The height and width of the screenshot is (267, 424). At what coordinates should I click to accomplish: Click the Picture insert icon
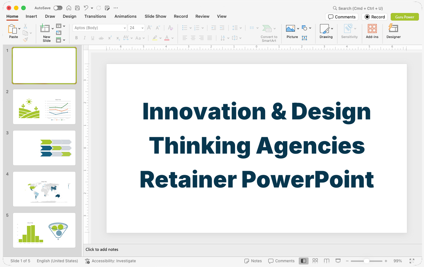coord(290,29)
